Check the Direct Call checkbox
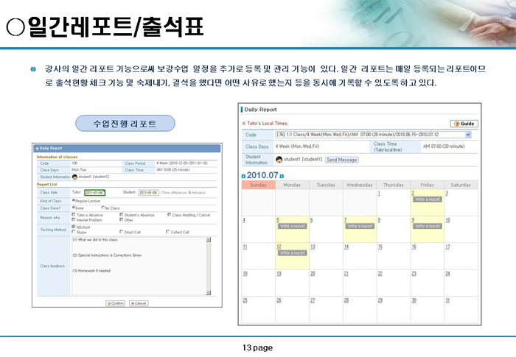 [x=121, y=232]
